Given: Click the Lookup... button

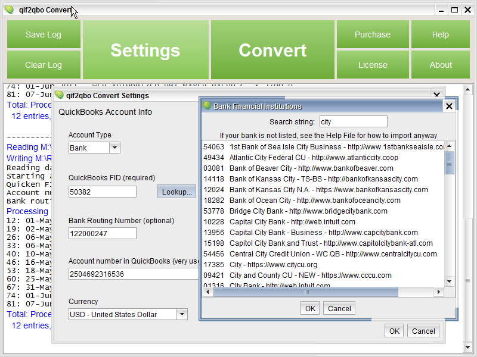Looking at the screenshot, I should point(177,192).
